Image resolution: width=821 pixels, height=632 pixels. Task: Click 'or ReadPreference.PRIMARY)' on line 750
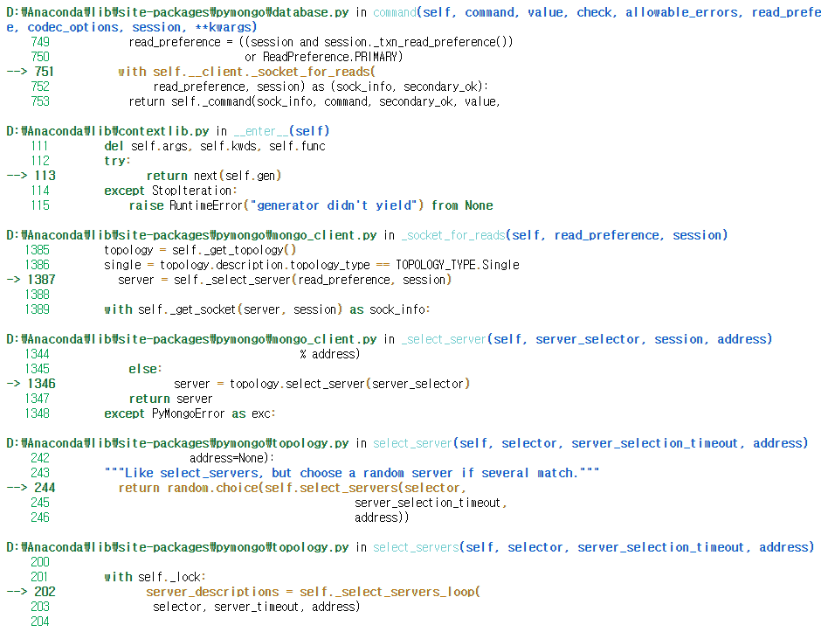324,57
